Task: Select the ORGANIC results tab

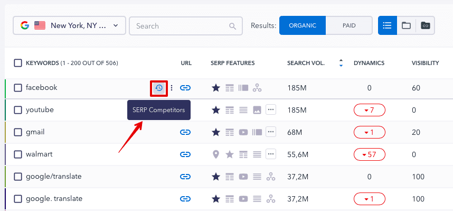Action: (303, 25)
